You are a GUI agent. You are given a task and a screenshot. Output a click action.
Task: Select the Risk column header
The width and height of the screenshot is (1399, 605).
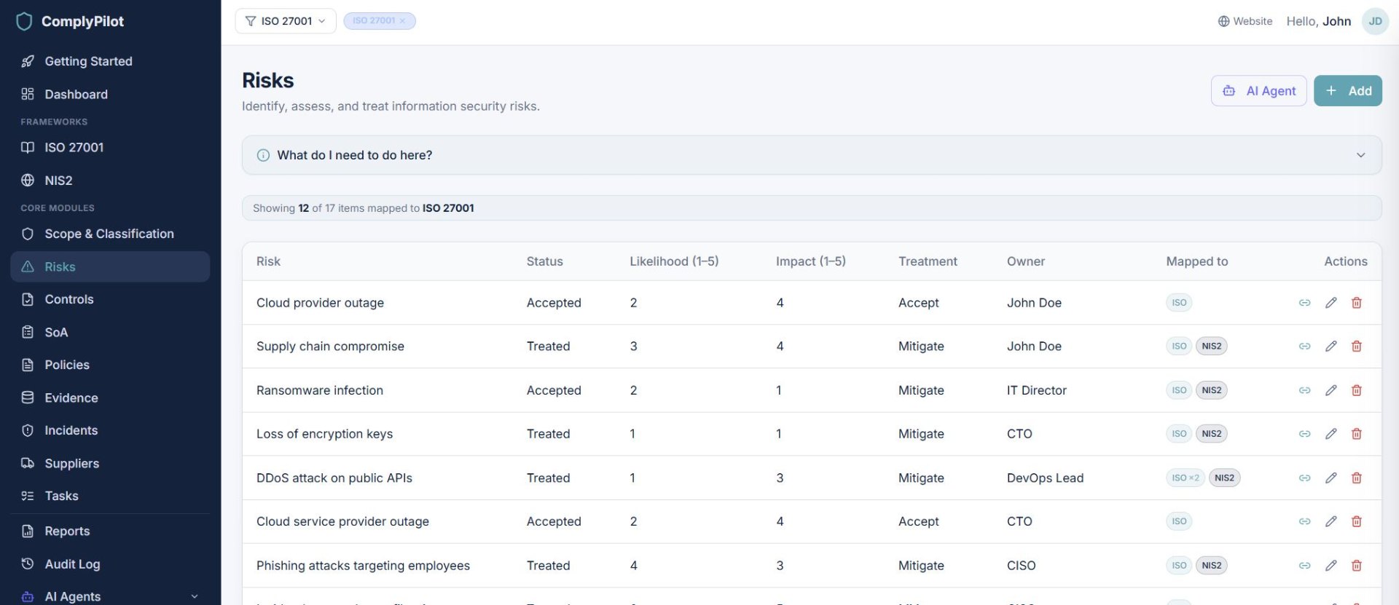point(268,261)
